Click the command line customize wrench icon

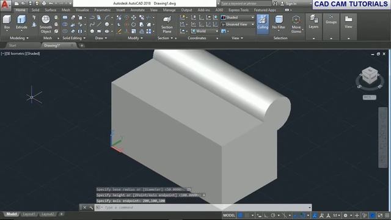91,207
